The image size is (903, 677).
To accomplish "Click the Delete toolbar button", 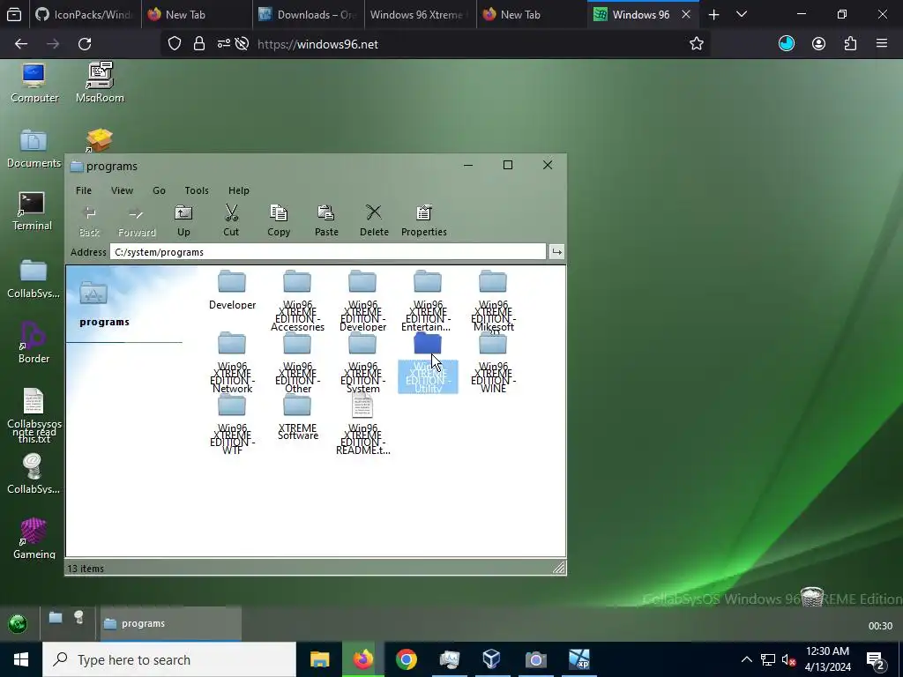I will [374, 220].
